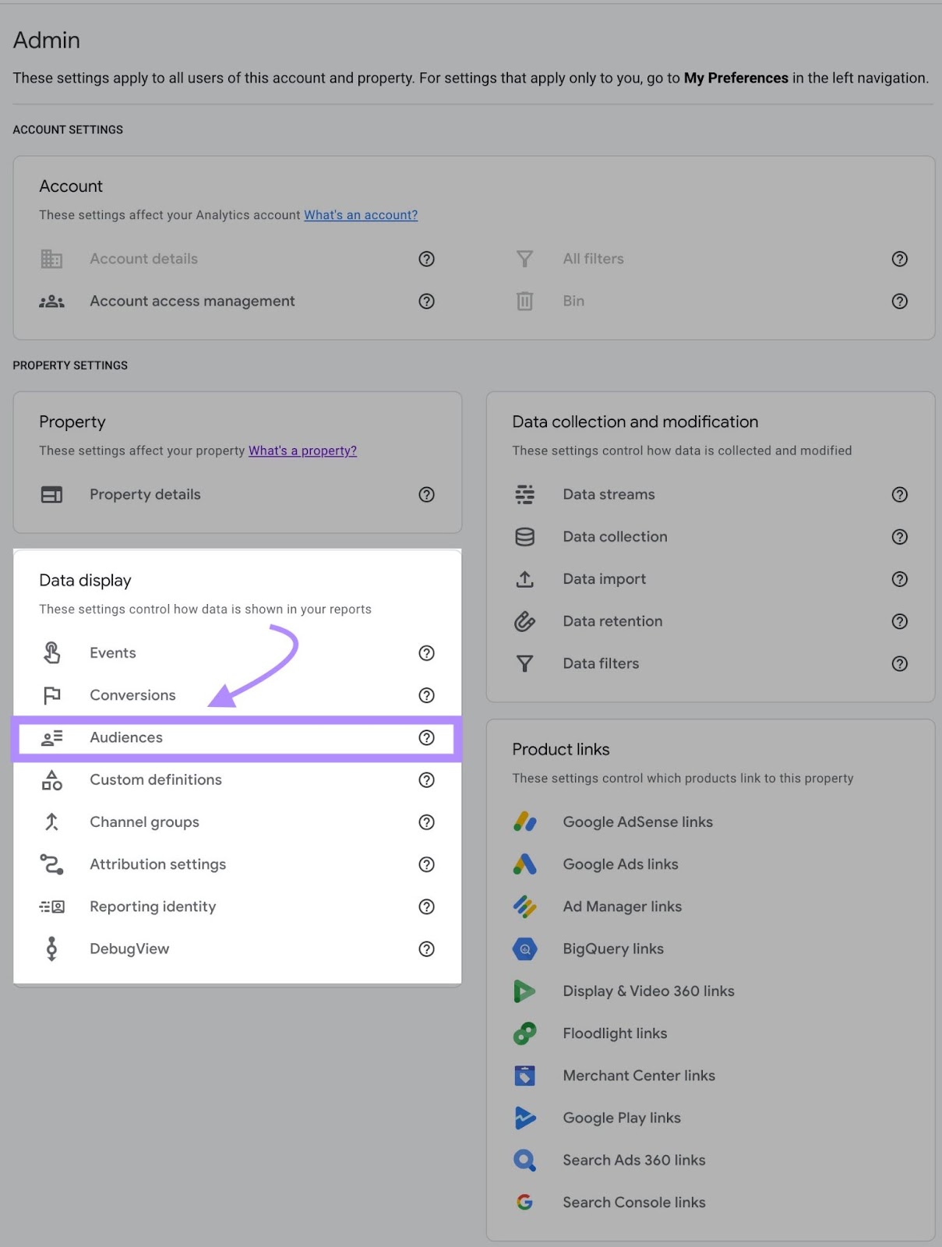
Task: Click the Data collection database icon
Action: tap(525, 536)
